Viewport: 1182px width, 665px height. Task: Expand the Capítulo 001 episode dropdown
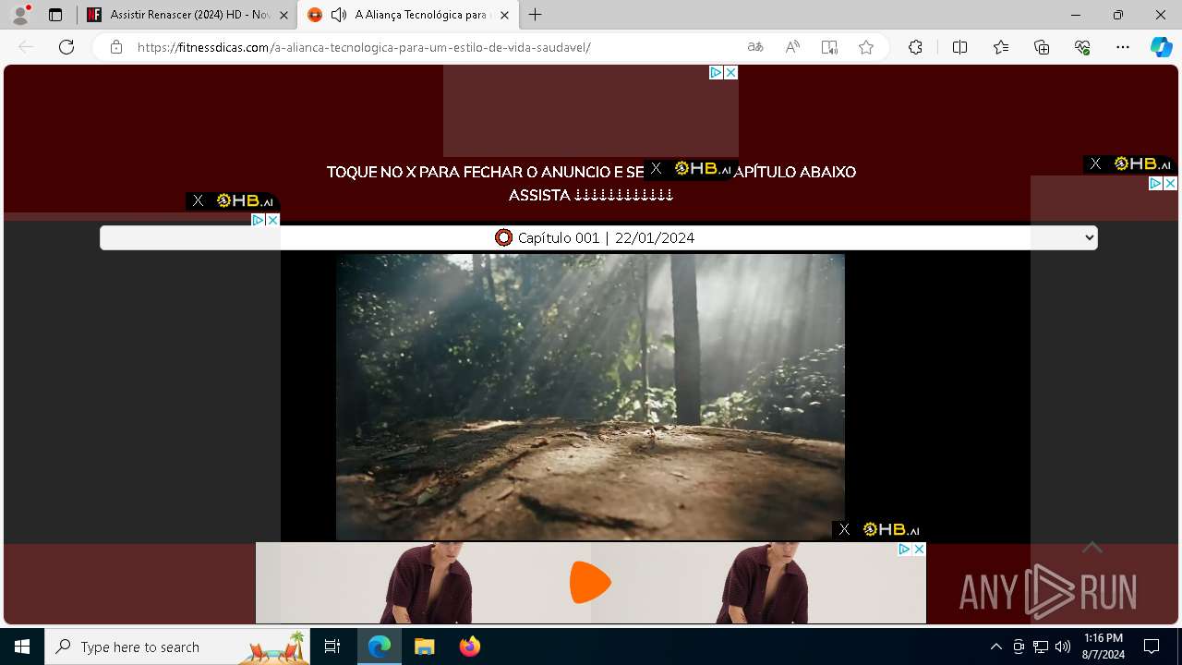(598, 237)
